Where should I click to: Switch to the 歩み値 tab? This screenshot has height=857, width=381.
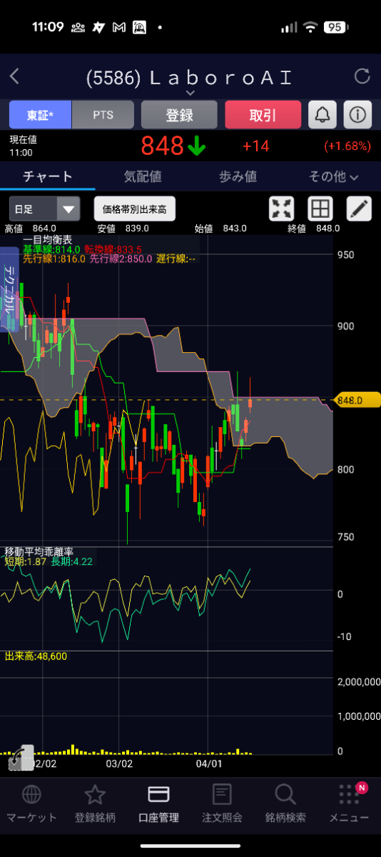pos(238,176)
